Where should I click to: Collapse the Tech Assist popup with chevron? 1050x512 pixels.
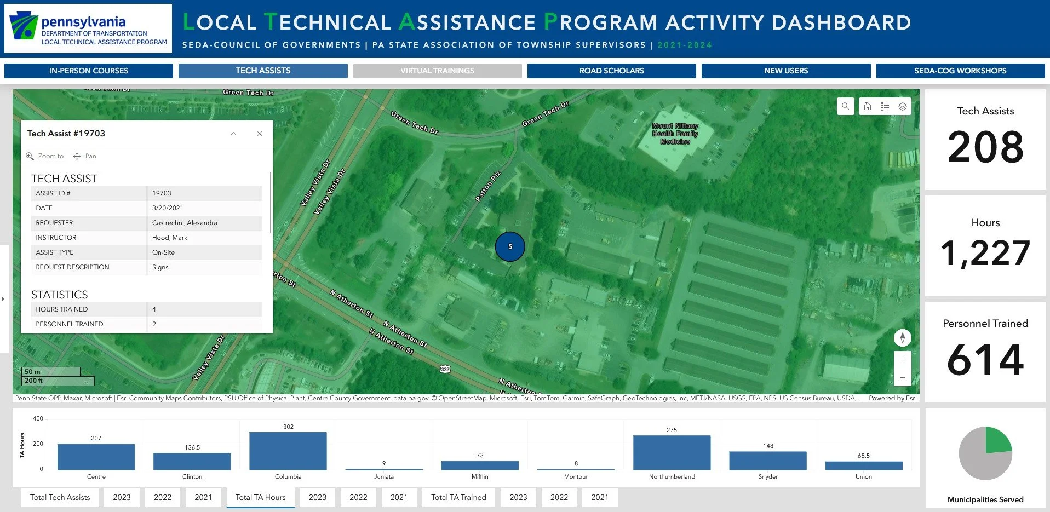pyautogui.click(x=233, y=134)
